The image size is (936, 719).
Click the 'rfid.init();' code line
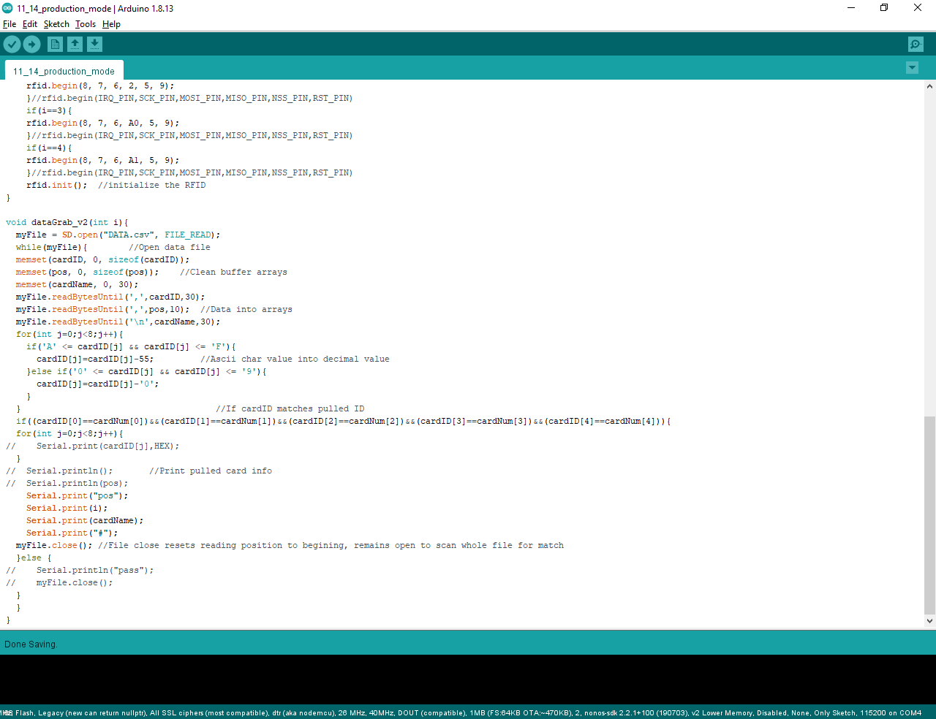tap(56, 185)
